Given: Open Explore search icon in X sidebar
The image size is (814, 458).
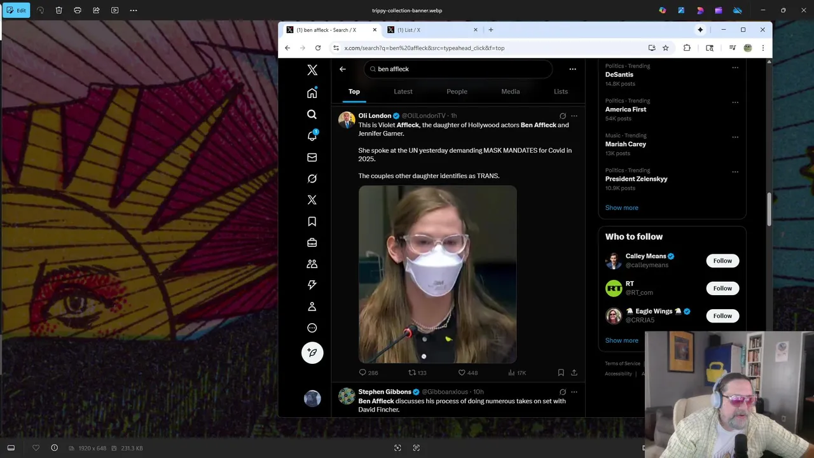Looking at the screenshot, I should [x=312, y=114].
